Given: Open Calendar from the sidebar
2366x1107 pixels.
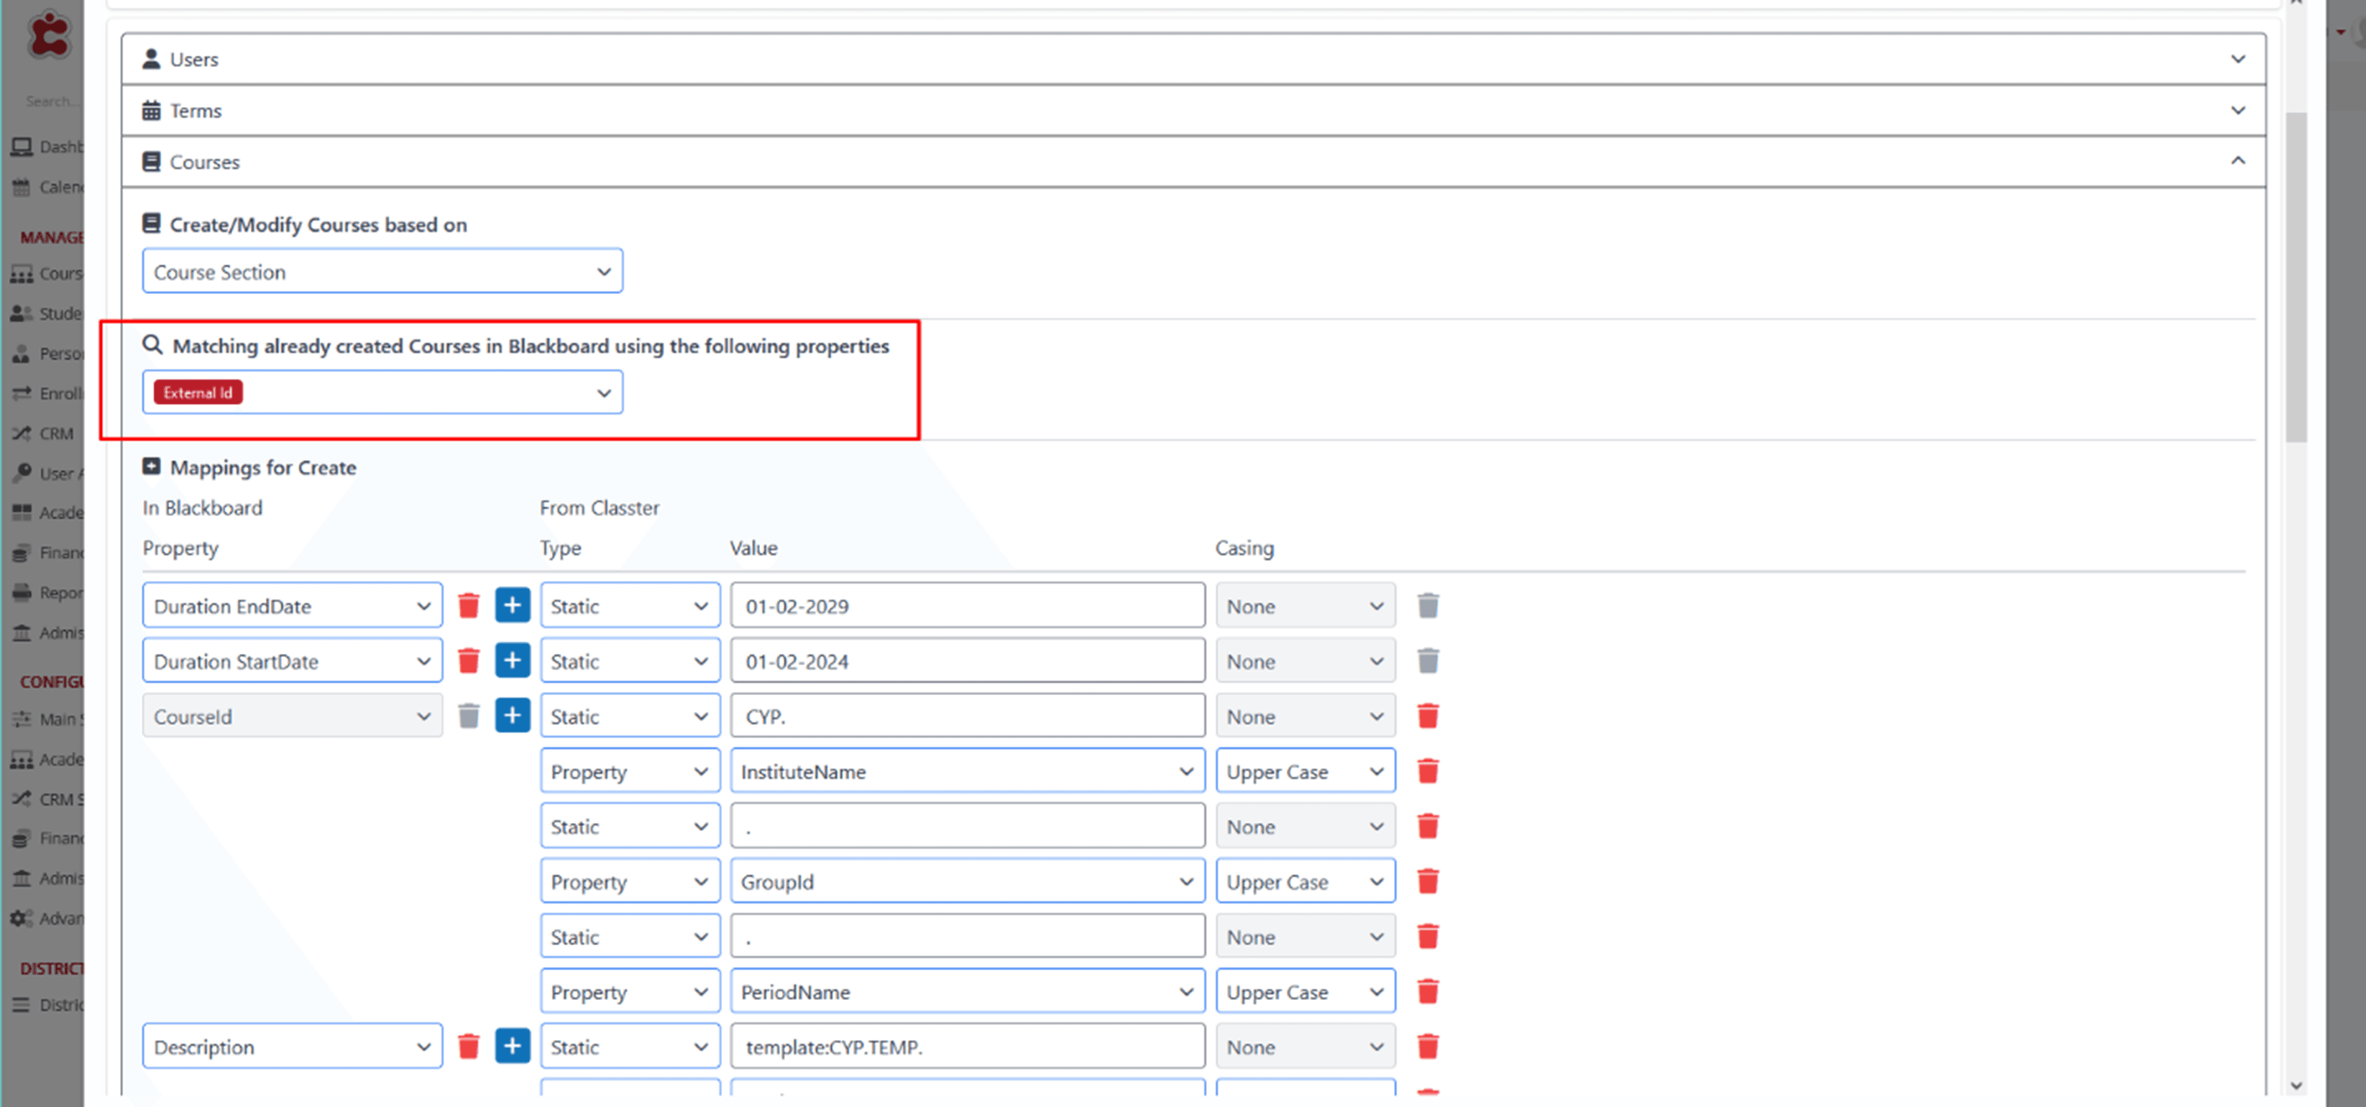Looking at the screenshot, I should (x=47, y=188).
